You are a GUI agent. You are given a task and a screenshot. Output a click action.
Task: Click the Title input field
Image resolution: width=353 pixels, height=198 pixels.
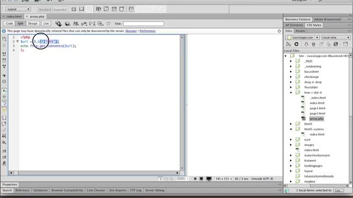coord(143,24)
